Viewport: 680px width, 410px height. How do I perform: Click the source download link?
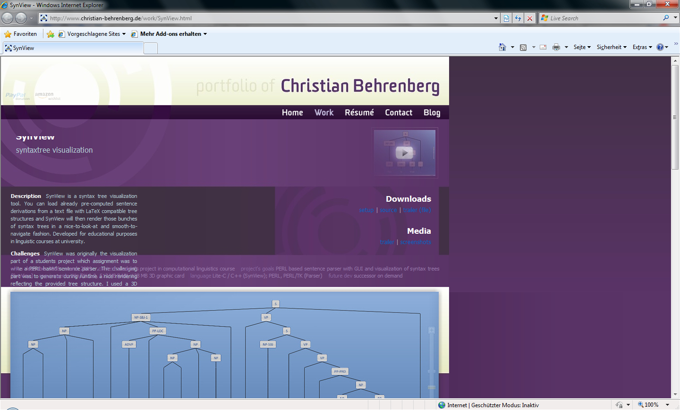[388, 210]
